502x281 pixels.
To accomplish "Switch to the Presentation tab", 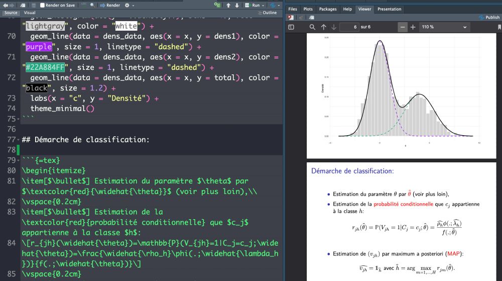I will (x=390, y=9).
